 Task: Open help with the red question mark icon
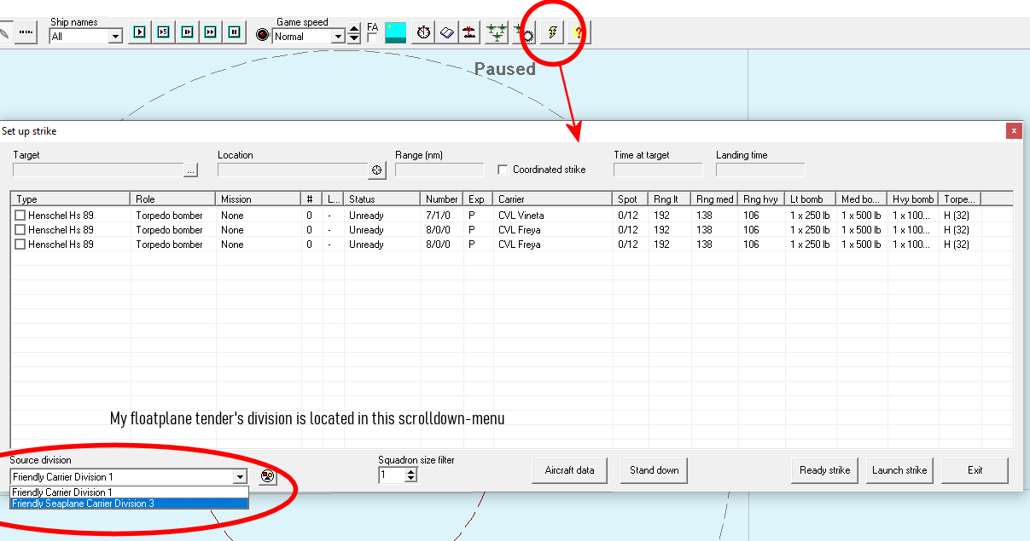(579, 33)
